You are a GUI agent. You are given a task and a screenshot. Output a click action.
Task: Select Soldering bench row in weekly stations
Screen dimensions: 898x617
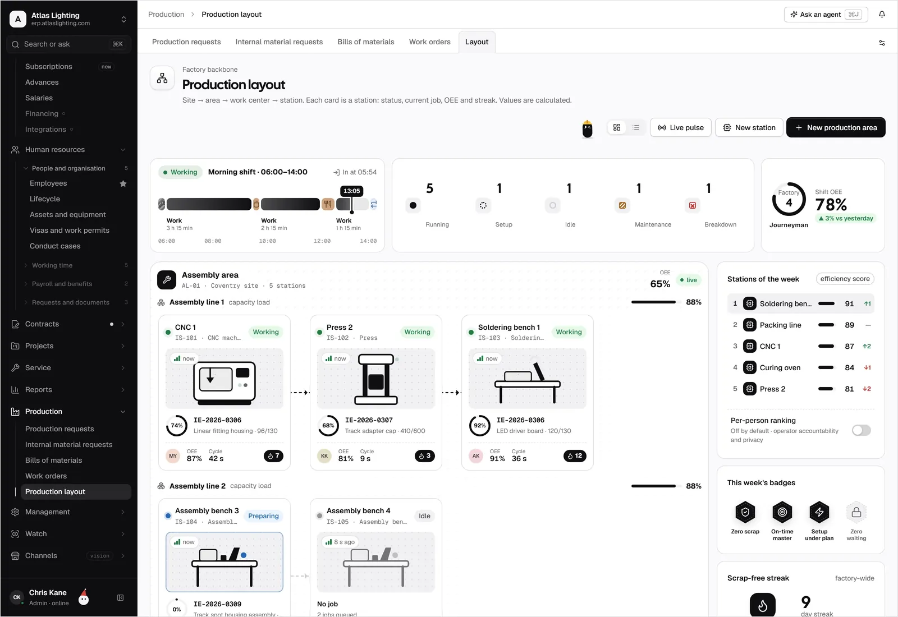pos(801,303)
